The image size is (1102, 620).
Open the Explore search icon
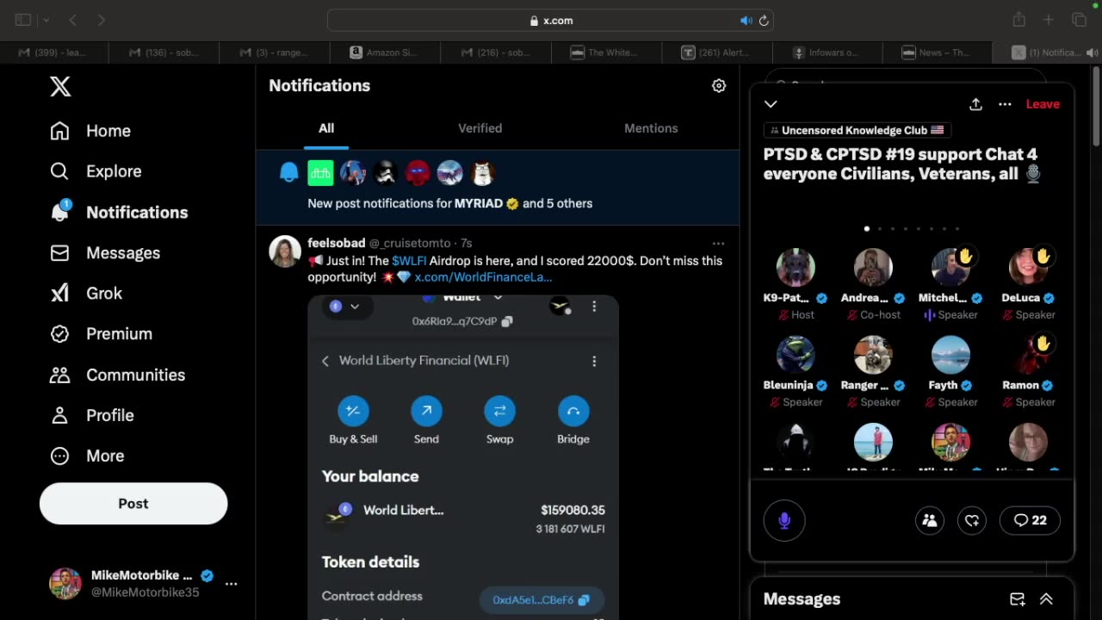59,171
